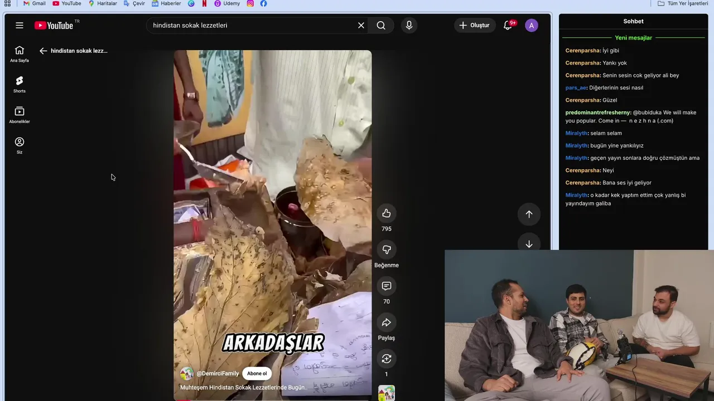Open the comments with 70 count

(x=387, y=286)
